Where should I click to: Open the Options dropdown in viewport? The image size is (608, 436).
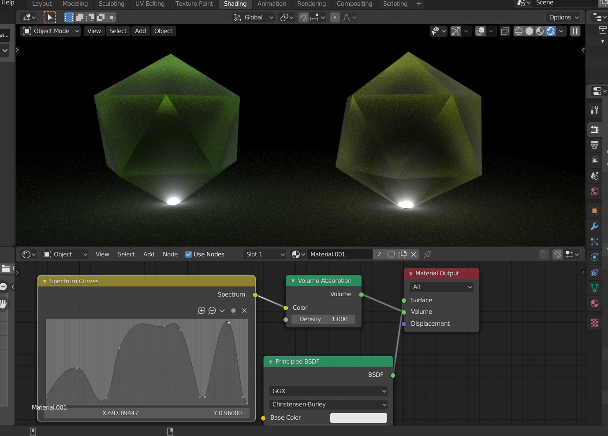(564, 17)
